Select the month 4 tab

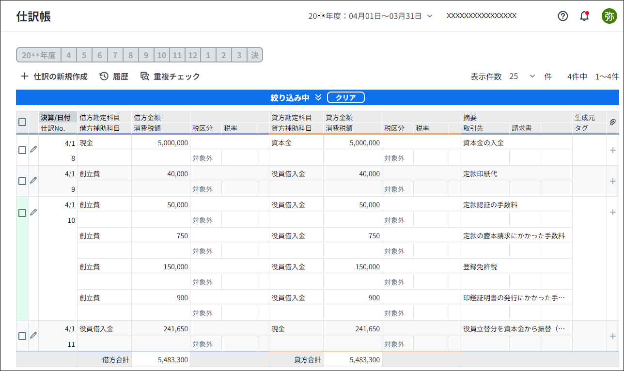coord(68,55)
